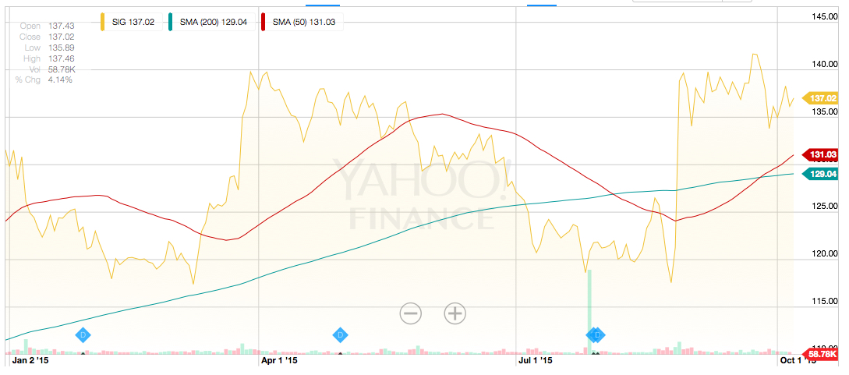Select the Jul 1 '15 date label

(534, 361)
